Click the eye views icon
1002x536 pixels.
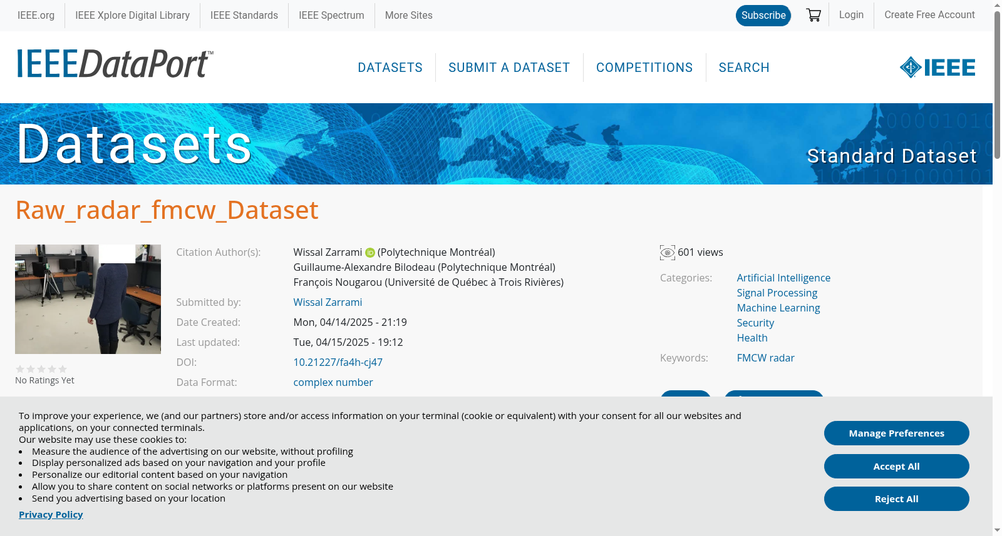pos(668,253)
